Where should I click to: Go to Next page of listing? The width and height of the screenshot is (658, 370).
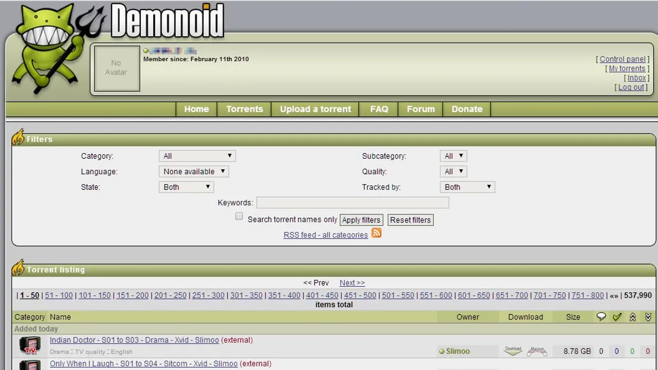[x=352, y=283]
